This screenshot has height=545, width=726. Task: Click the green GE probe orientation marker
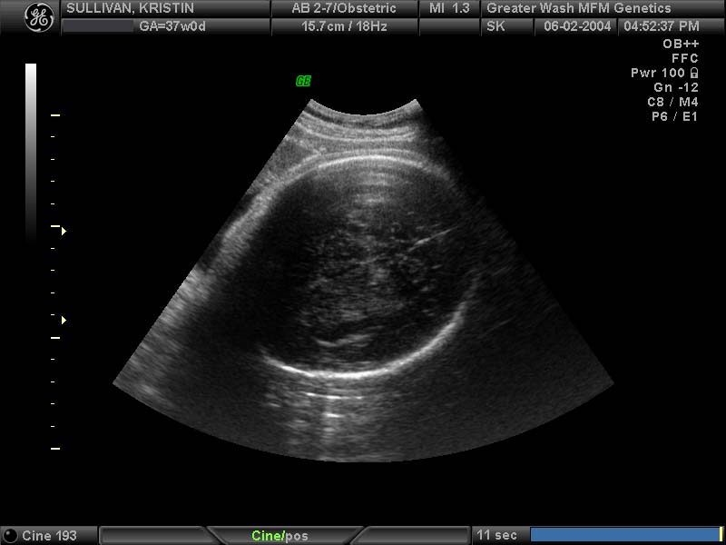[303, 81]
